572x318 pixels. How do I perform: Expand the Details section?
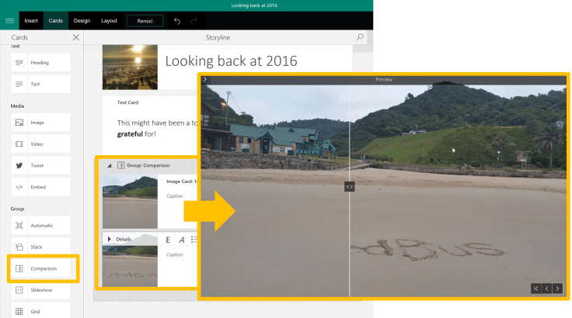[x=110, y=239]
